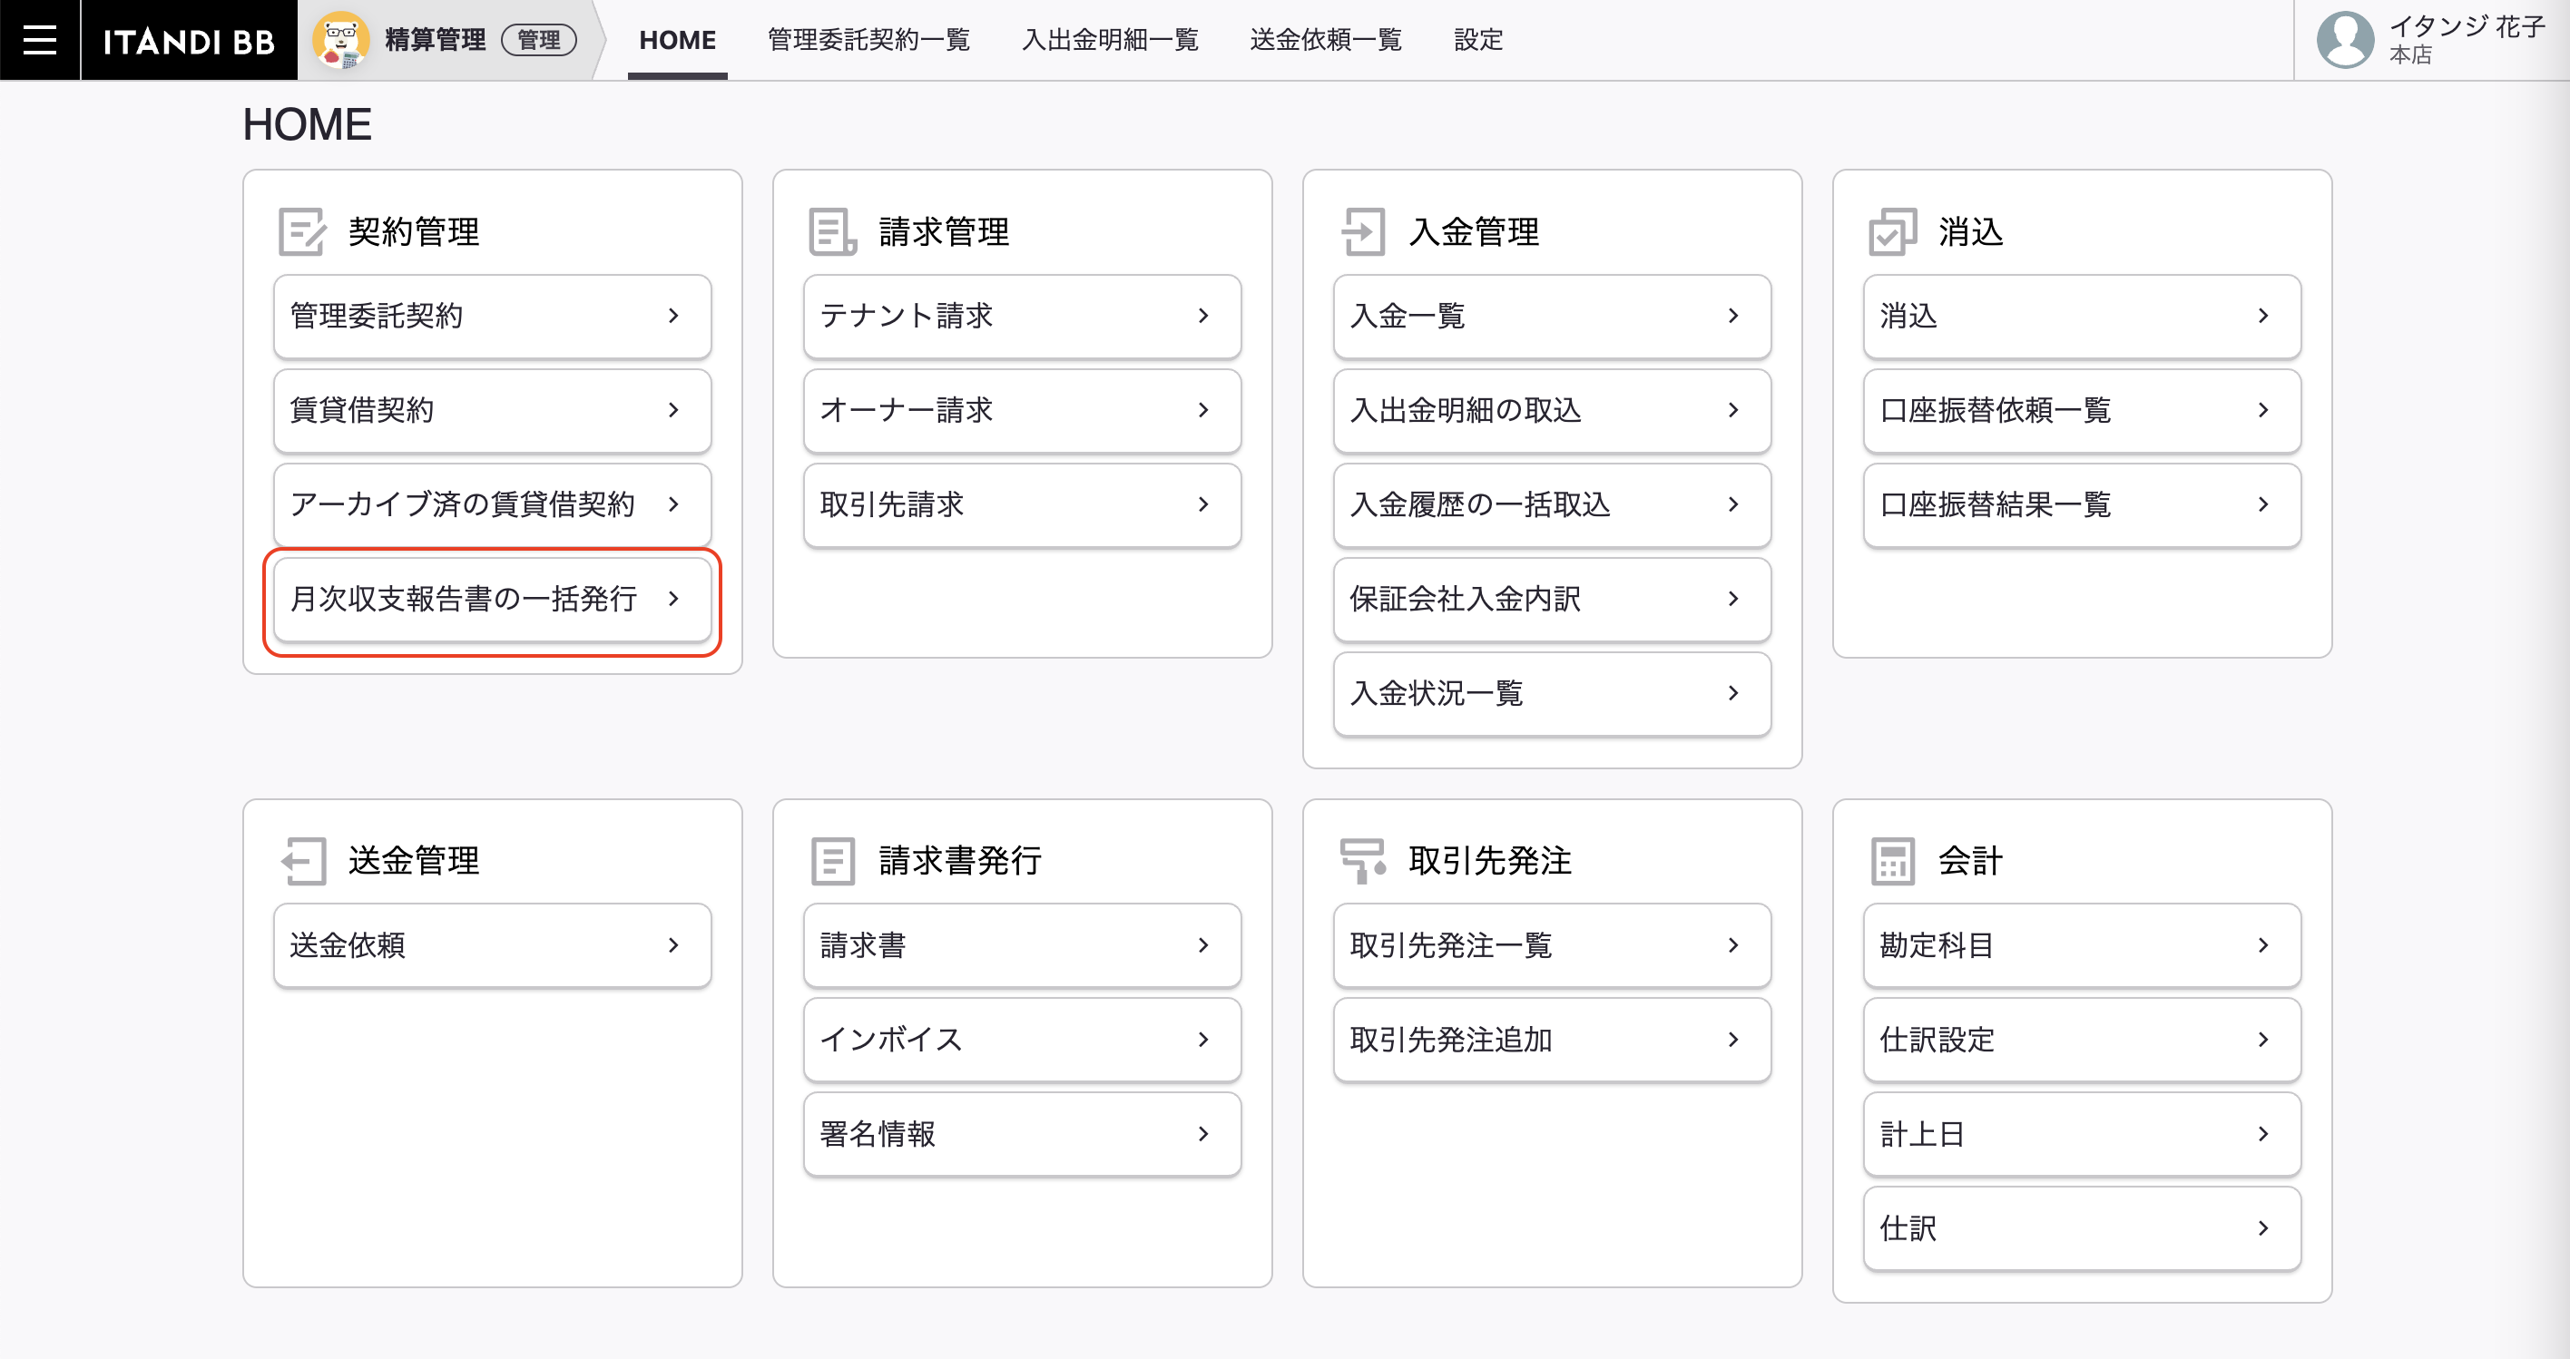Image resolution: width=2570 pixels, height=1359 pixels.
Task: Click the 消込 section checkmark icon
Action: point(1893,231)
